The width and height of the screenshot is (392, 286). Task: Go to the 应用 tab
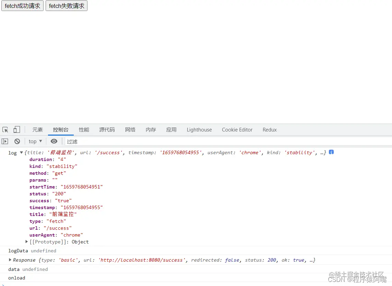click(171, 130)
